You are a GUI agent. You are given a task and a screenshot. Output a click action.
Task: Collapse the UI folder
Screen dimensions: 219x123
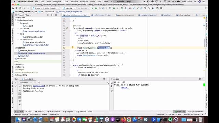pyautogui.click(x=18, y=34)
